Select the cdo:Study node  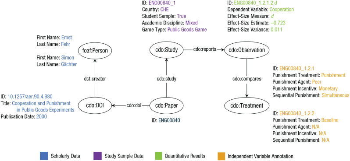166,50
